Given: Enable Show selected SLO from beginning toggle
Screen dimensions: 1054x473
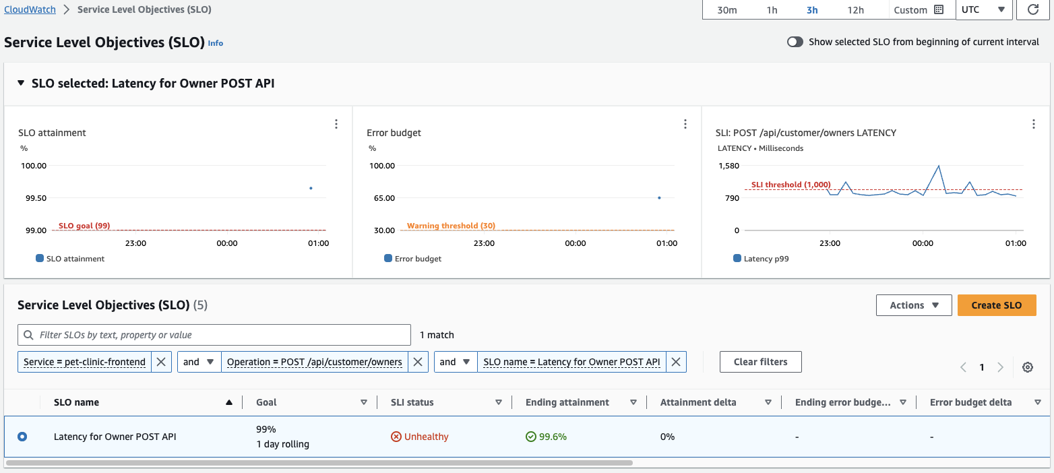Looking at the screenshot, I should point(795,41).
